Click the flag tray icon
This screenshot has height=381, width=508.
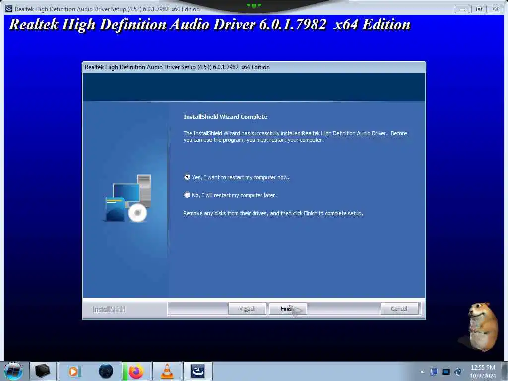[434, 372]
